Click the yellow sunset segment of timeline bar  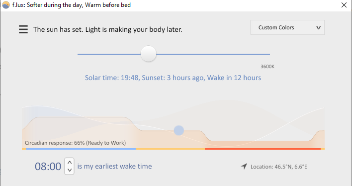click(x=170, y=149)
